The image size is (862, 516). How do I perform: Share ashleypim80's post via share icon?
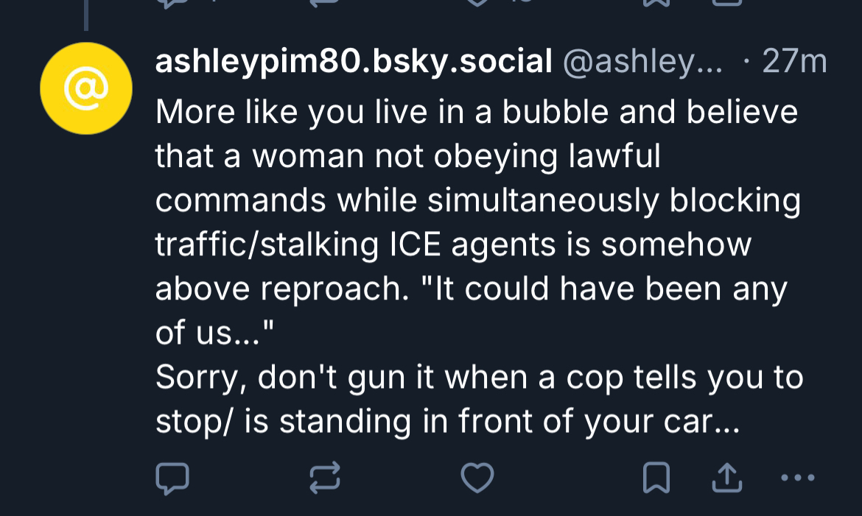click(726, 478)
